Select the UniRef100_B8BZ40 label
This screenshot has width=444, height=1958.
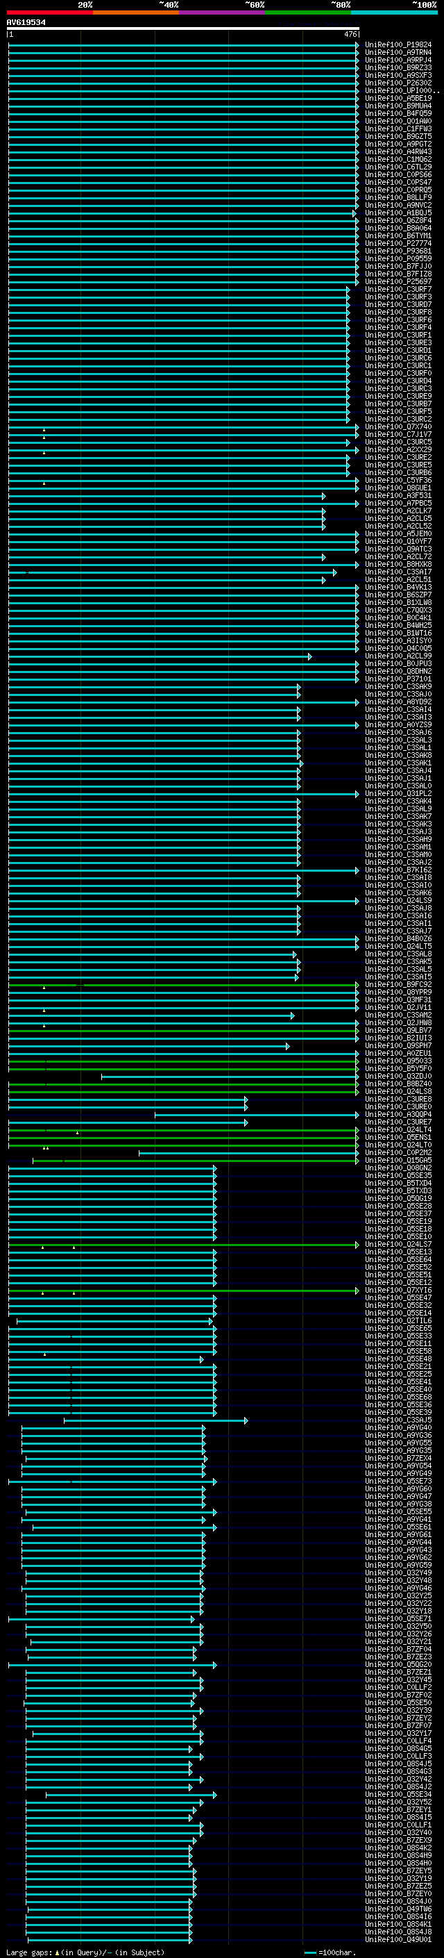click(x=398, y=1083)
